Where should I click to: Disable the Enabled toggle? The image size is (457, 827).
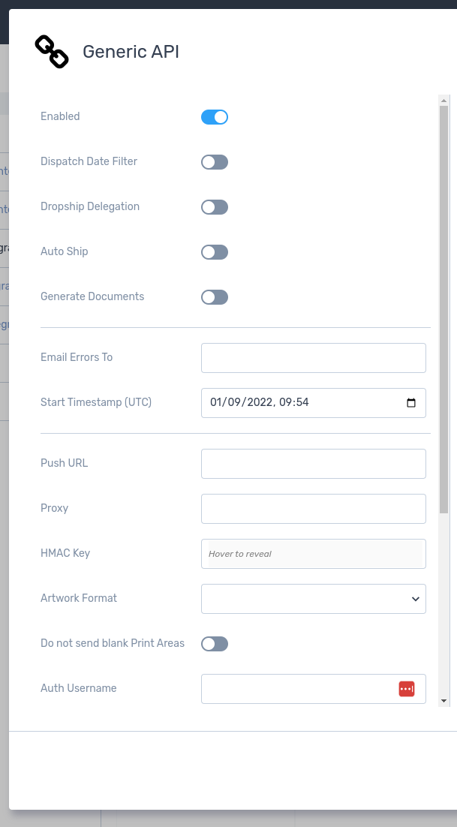(x=215, y=117)
